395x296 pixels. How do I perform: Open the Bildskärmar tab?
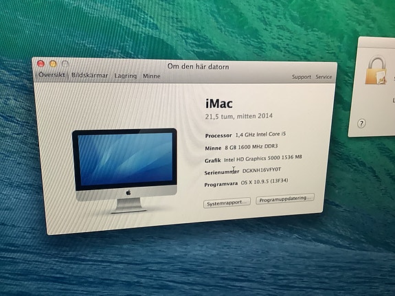pyautogui.click(x=90, y=76)
